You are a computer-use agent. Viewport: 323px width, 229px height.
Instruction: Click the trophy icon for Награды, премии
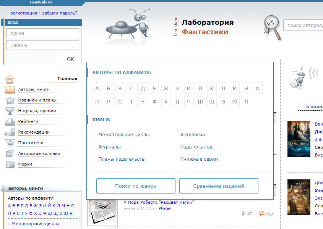pyautogui.click(x=10, y=111)
